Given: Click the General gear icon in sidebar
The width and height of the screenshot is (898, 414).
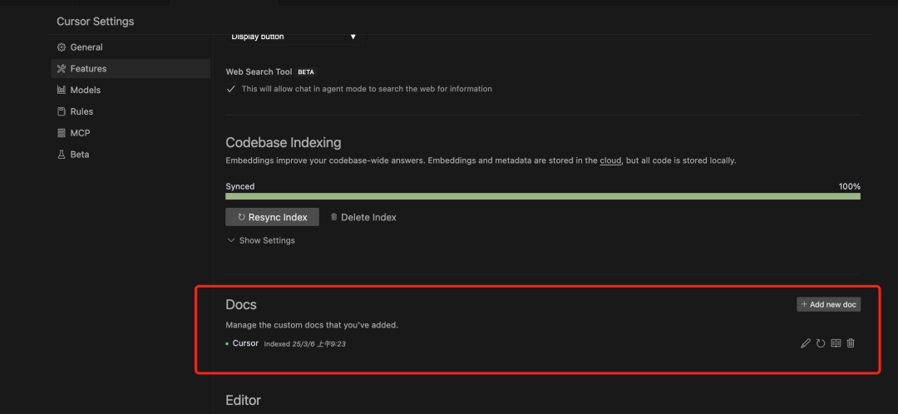Looking at the screenshot, I should tap(62, 47).
